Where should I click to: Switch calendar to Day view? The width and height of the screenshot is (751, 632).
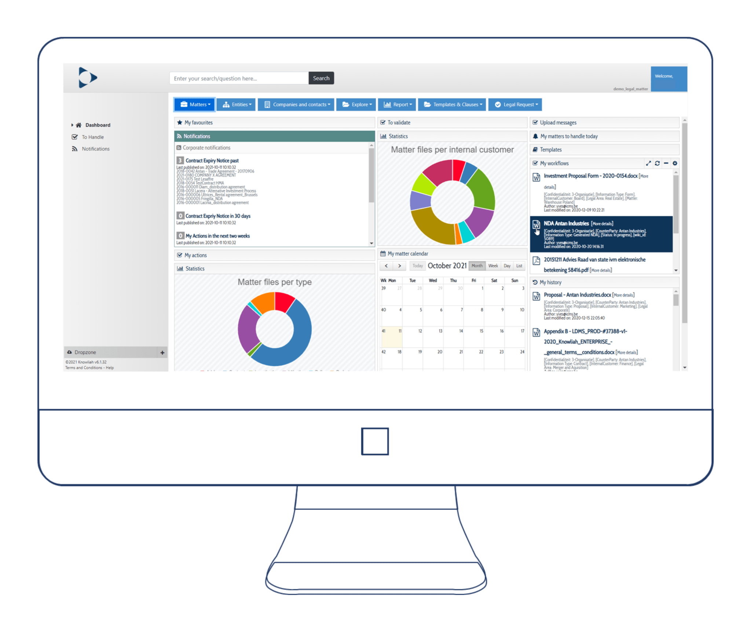pos(507,266)
